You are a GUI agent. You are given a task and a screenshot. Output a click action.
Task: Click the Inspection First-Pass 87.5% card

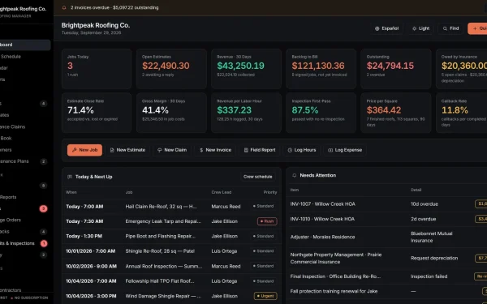pyautogui.click(x=321, y=113)
